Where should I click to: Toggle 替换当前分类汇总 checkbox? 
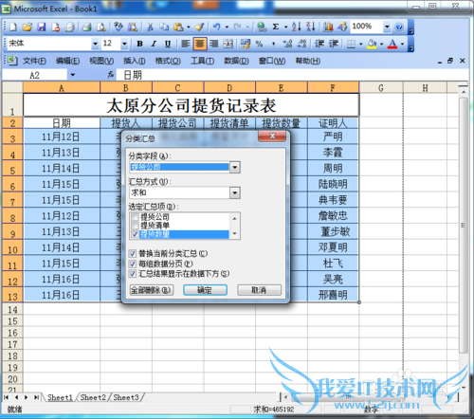click(x=133, y=253)
